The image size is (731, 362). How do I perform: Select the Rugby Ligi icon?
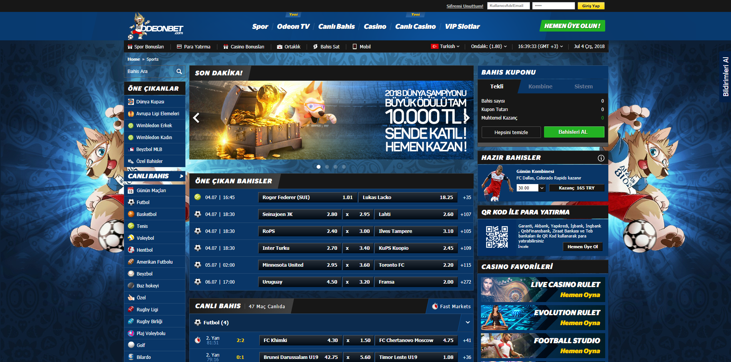click(131, 309)
